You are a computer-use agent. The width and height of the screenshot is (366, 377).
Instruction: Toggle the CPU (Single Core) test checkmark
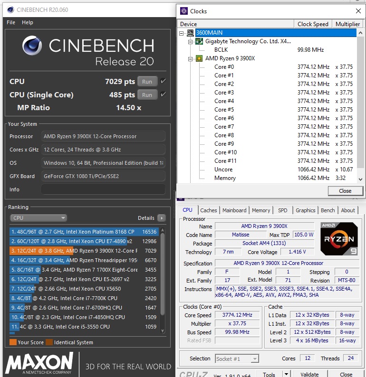point(163,94)
